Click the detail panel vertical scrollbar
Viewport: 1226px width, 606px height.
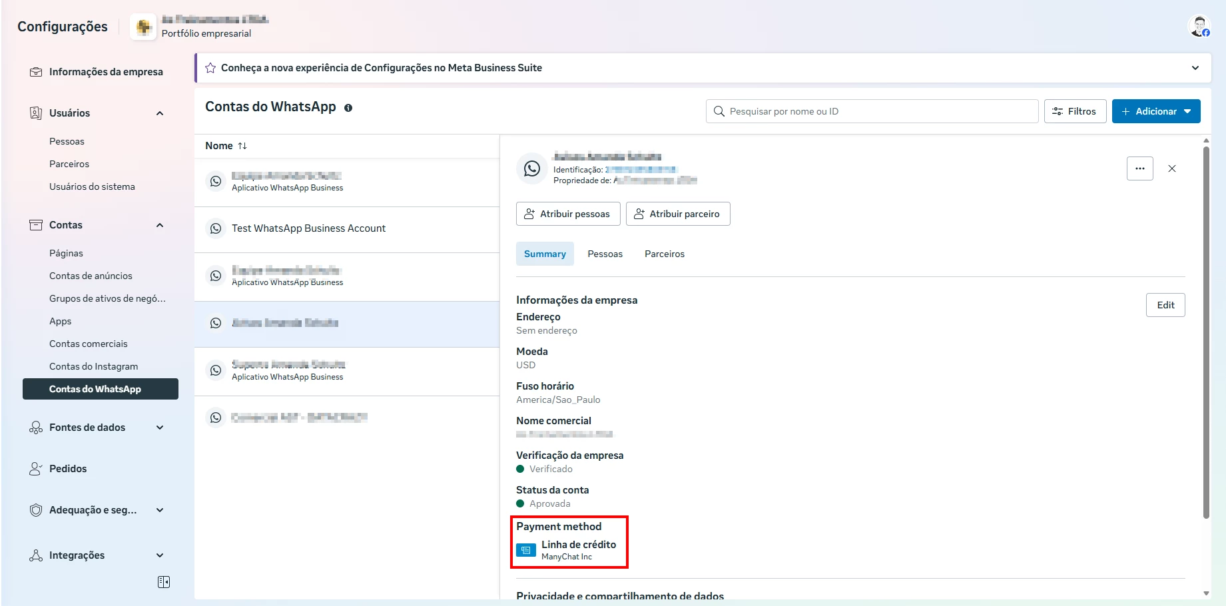[1206, 332]
